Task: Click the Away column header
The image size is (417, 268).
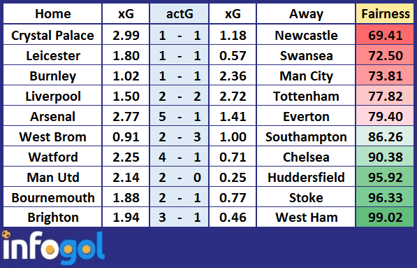Action: click(x=306, y=14)
